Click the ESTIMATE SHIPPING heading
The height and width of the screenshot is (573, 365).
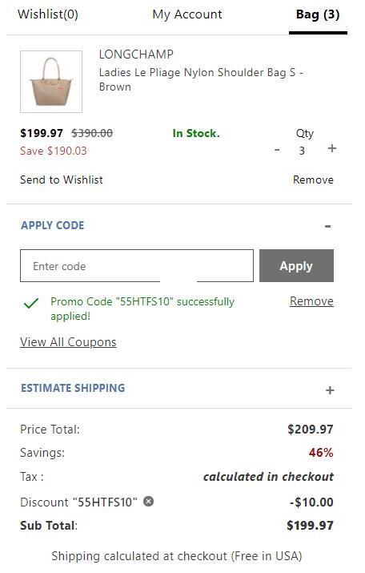(73, 388)
